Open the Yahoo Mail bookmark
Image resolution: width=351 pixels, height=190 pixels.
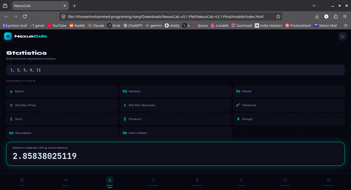coord(325,25)
